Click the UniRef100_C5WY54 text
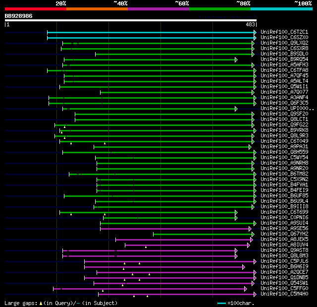The height and width of the screenshot is (307, 317). point(284,158)
